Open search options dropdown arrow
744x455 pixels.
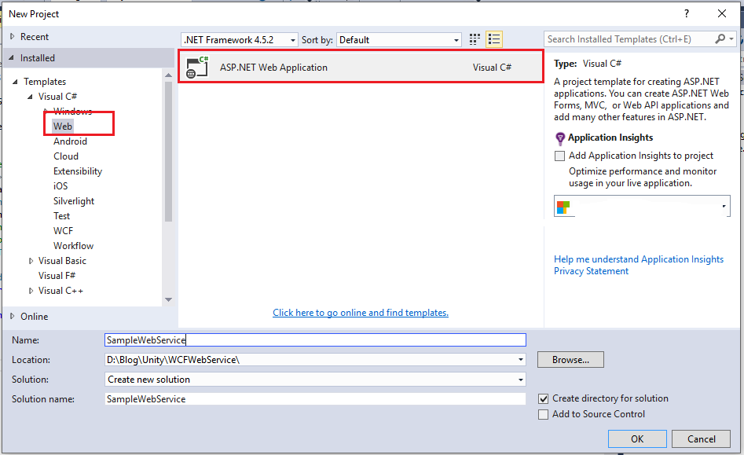731,39
